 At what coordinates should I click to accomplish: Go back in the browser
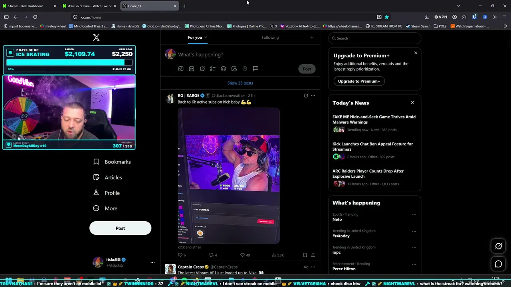pos(16,17)
